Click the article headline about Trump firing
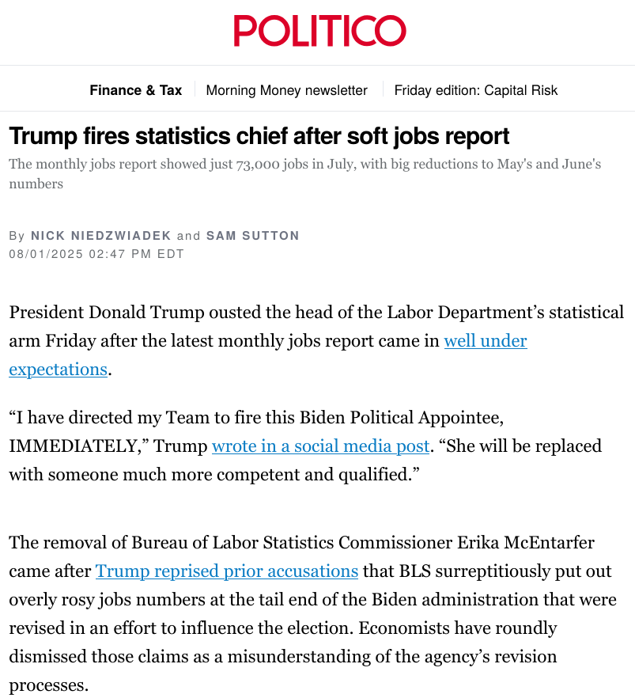Image resolution: width=635 pixels, height=698 pixels. [x=259, y=136]
